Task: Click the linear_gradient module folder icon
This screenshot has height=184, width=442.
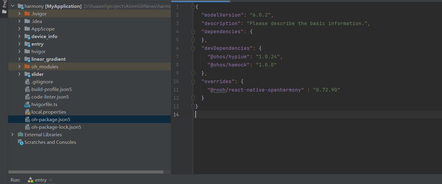Action: pos(27,59)
